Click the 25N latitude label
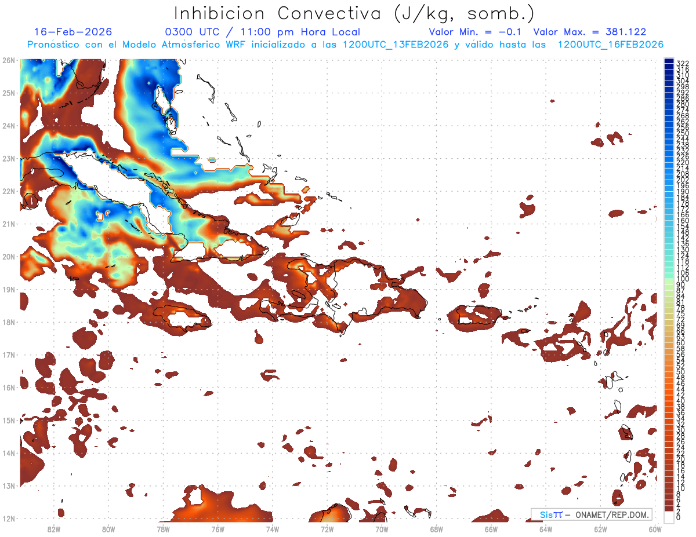696x537 pixels. tap(8, 93)
